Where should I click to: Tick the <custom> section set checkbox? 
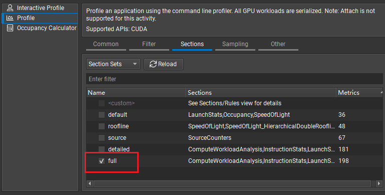tap(102, 103)
